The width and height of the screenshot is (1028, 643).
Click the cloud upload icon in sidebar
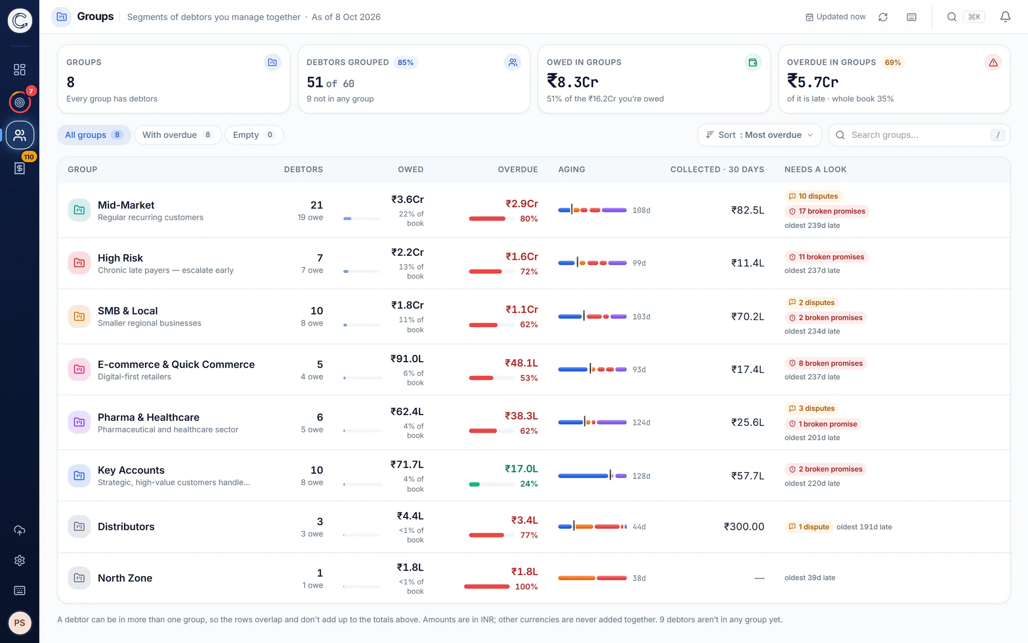20,530
